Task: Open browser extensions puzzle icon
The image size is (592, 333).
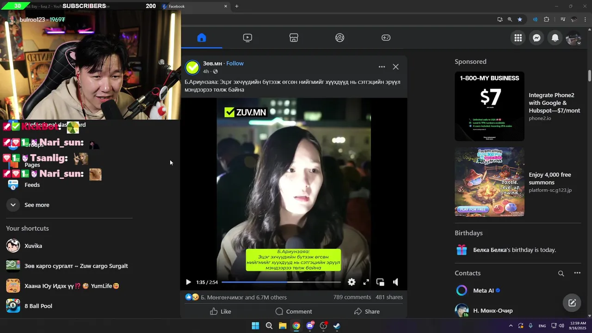Action: [x=547, y=19]
